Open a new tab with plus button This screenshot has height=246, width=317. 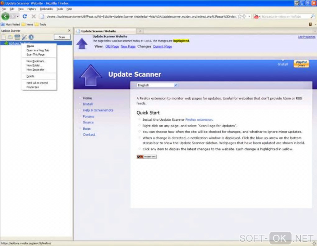click(x=140, y=31)
